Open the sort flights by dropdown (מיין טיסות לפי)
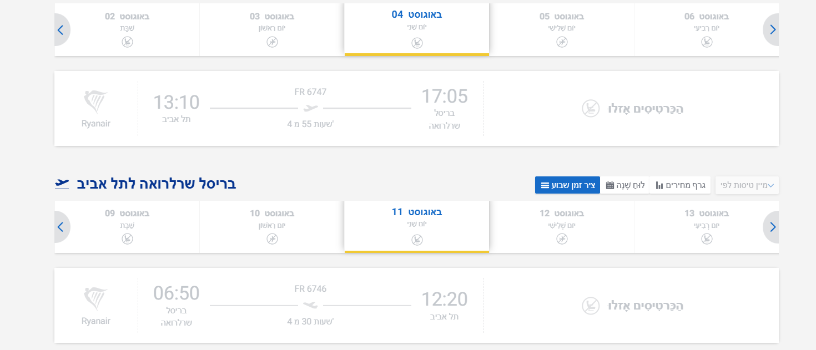This screenshot has width=816, height=350. pos(747,185)
